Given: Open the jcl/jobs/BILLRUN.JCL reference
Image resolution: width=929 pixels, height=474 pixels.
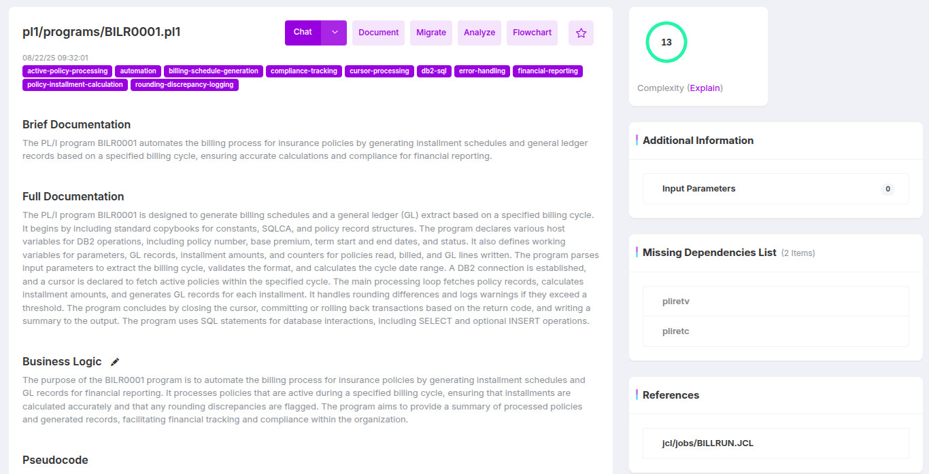Looking at the screenshot, I should pos(776,443).
